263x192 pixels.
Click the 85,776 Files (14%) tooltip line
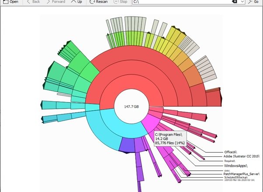click(170, 143)
